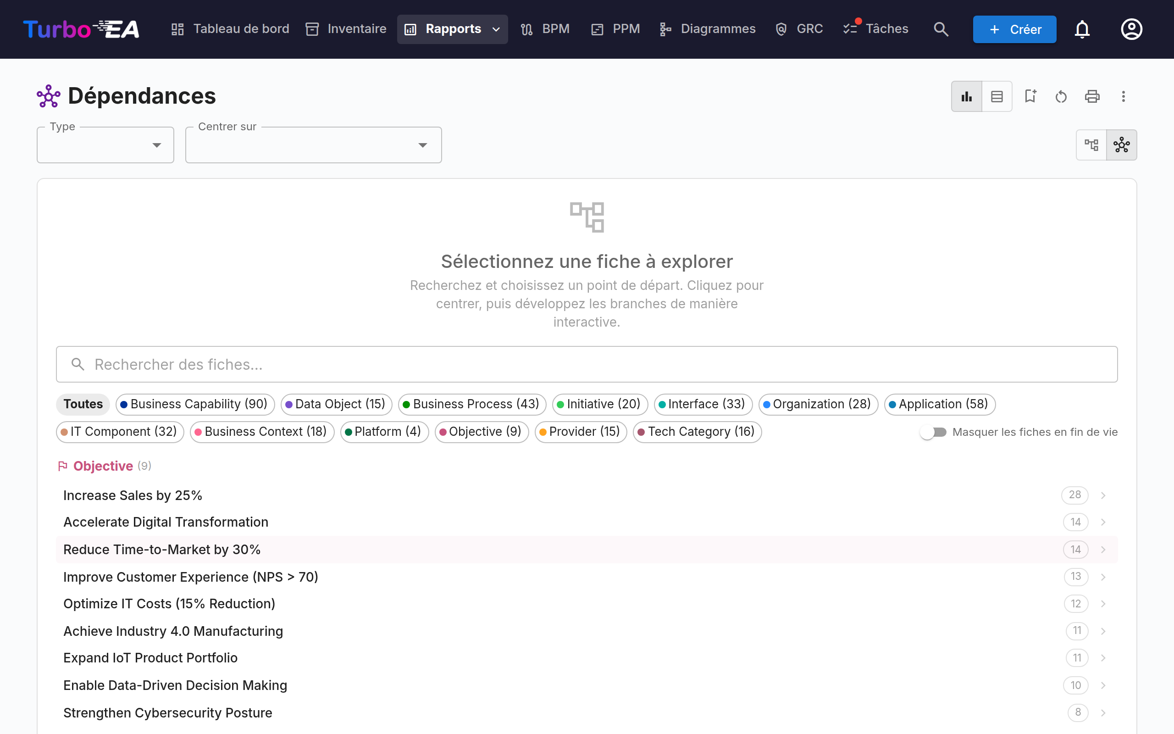Filter by Data Object (15)

click(336, 404)
